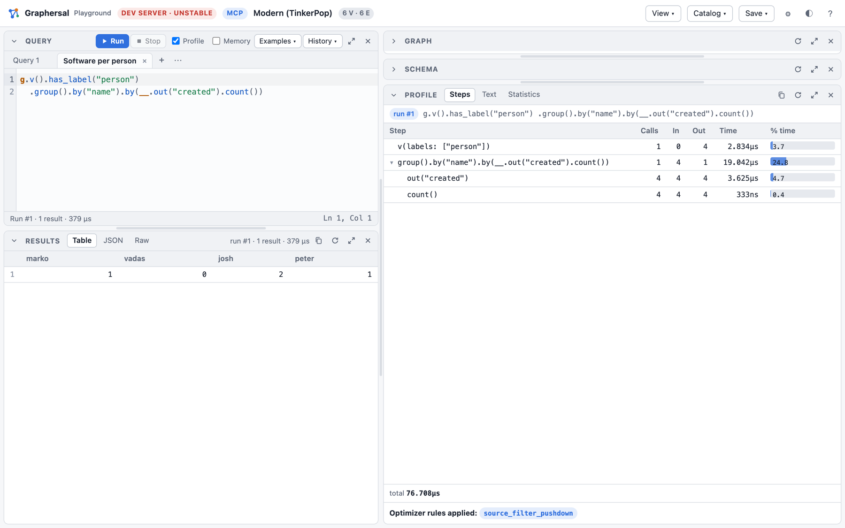Maximize the Graph panel
The width and height of the screenshot is (845, 528).
pos(814,41)
